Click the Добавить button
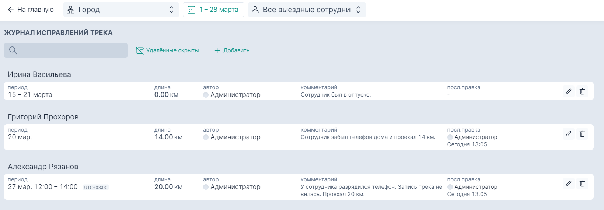This screenshot has width=604, height=210. pos(232,50)
